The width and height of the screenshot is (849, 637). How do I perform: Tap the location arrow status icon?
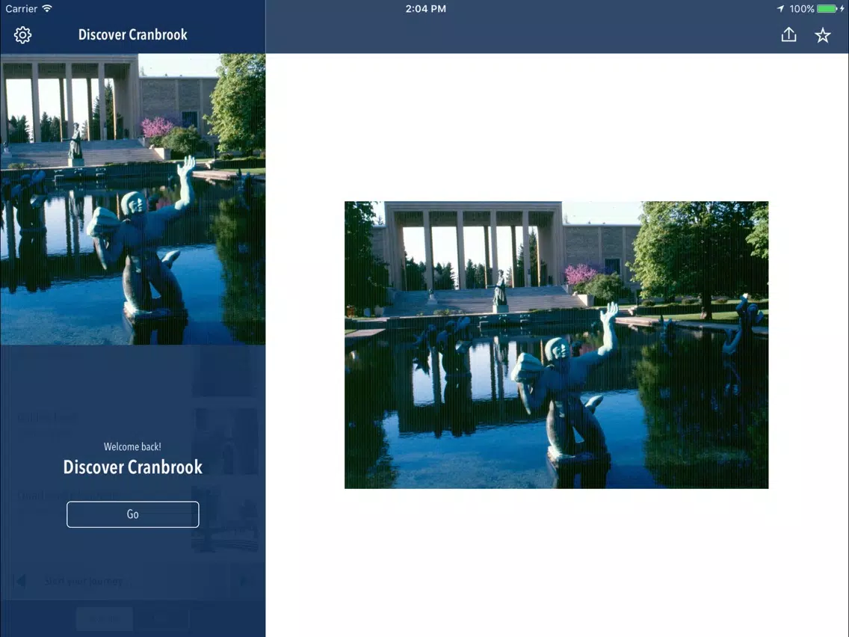[x=780, y=9]
